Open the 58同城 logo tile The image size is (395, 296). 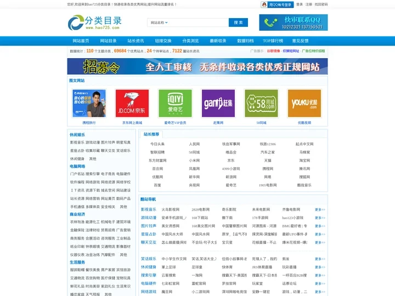pyautogui.click(x=261, y=103)
